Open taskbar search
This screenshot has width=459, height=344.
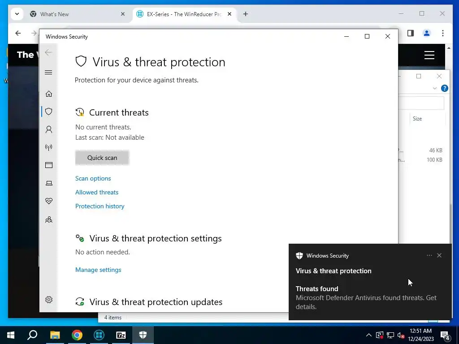tap(32, 335)
